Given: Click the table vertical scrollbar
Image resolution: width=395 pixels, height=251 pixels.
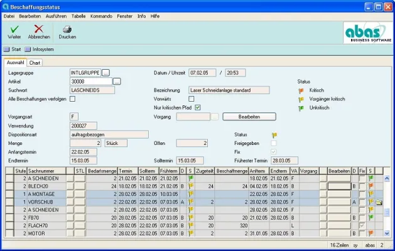Looking at the screenshot, I should (x=387, y=204).
